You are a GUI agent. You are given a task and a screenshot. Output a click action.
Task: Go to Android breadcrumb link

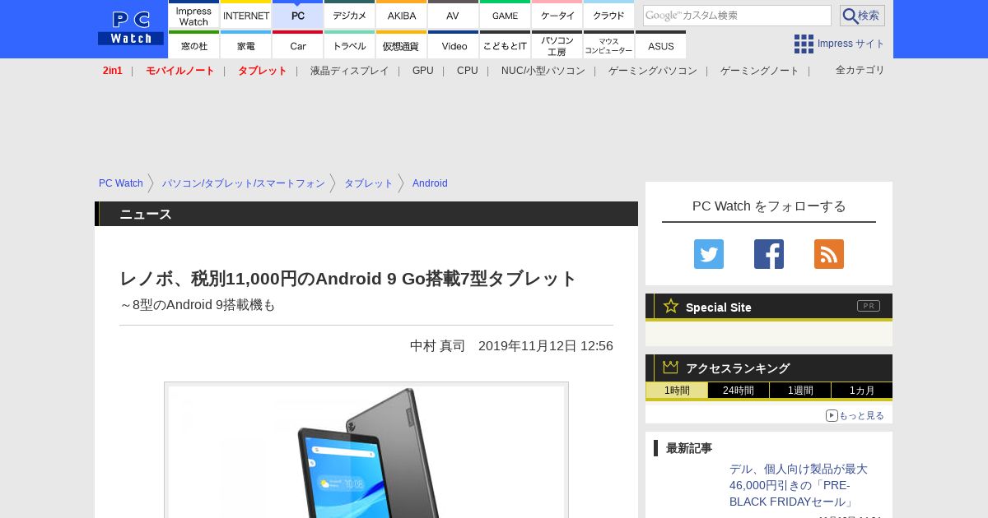click(430, 183)
